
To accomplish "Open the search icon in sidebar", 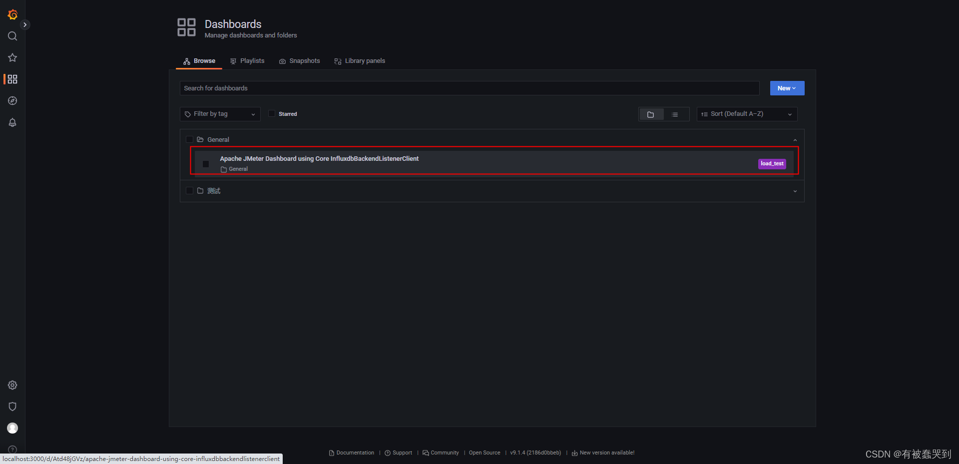I will (x=12, y=36).
